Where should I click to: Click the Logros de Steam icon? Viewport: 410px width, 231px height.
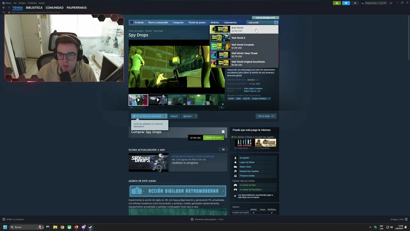point(235,162)
